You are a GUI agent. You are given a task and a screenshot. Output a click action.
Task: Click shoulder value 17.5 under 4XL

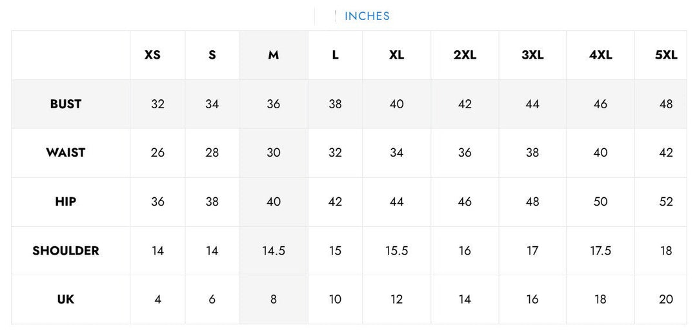pyautogui.click(x=601, y=251)
